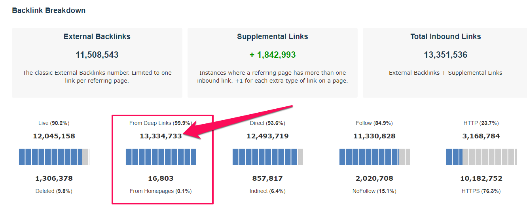The image size is (527, 206).
Task: Select the NoFollow links count 2,020,708
Action: [x=374, y=178]
